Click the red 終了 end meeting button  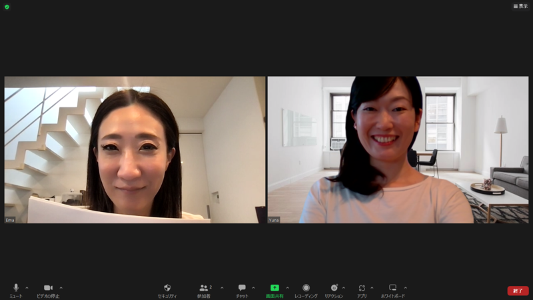518,291
